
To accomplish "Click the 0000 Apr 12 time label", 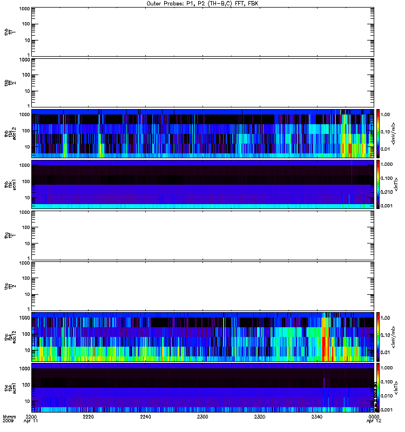I will point(374,419).
